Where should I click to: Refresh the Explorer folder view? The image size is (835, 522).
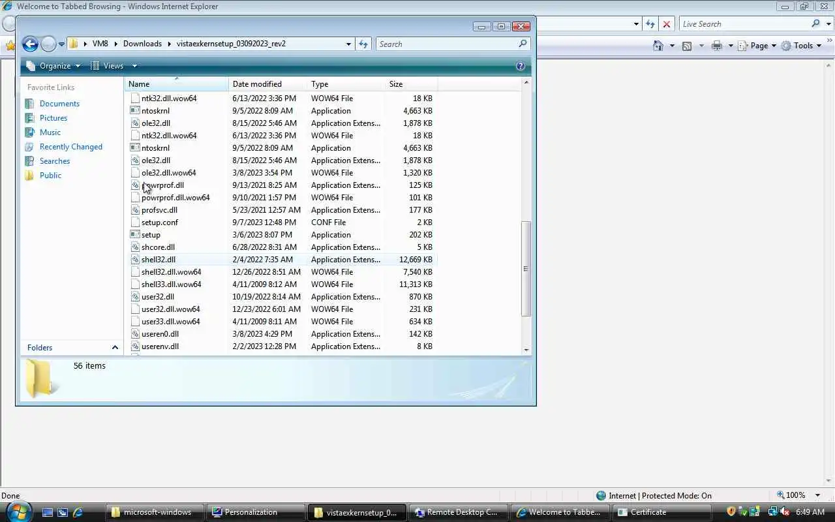tap(364, 44)
